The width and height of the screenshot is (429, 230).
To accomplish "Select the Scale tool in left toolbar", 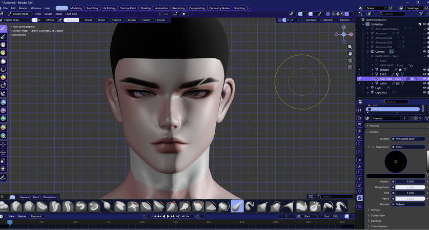I will point(3,161).
